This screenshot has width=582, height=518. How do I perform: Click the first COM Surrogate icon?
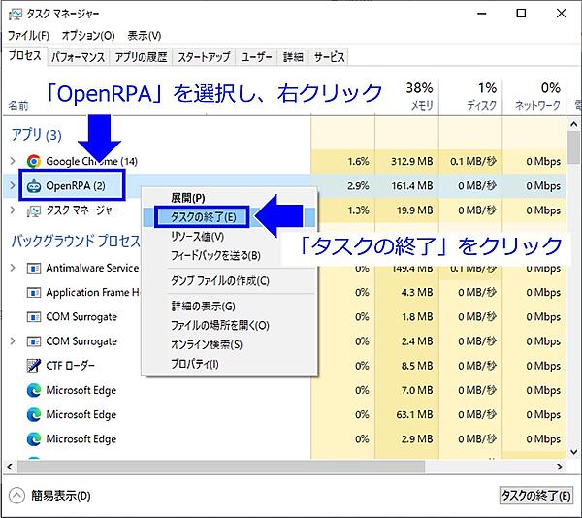[34, 317]
